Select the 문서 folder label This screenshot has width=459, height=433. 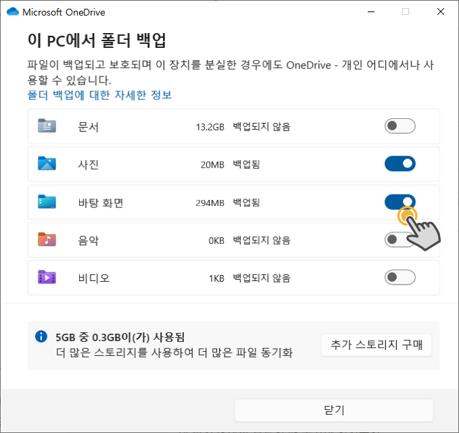88,127
